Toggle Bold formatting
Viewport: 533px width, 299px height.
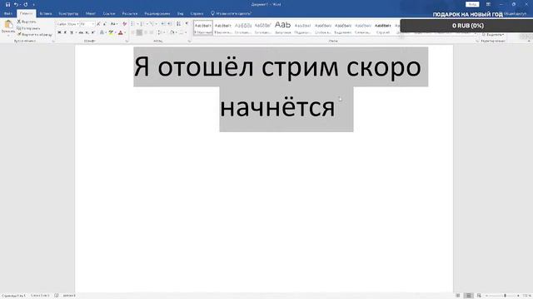click(x=59, y=32)
